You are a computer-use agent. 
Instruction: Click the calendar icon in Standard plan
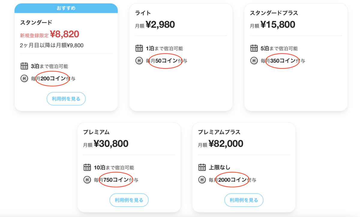pyautogui.click(x=24, y=66)
